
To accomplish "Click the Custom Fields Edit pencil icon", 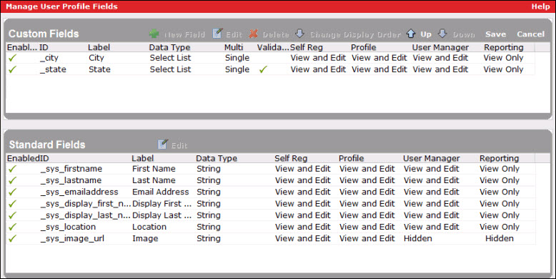I will 217,34.
